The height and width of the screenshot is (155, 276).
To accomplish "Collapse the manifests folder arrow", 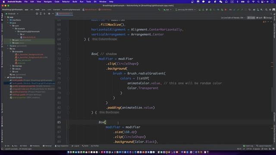I will pyautogui.click(x=8, y=20).
